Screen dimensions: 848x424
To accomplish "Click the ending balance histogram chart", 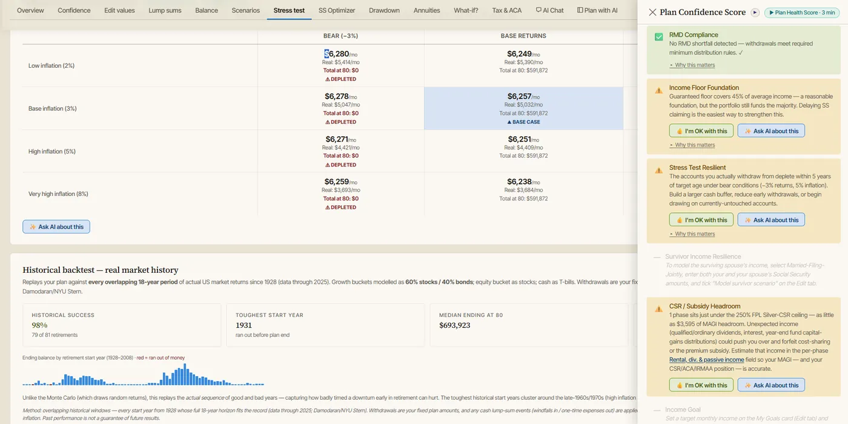I will [x=143, y=374].
